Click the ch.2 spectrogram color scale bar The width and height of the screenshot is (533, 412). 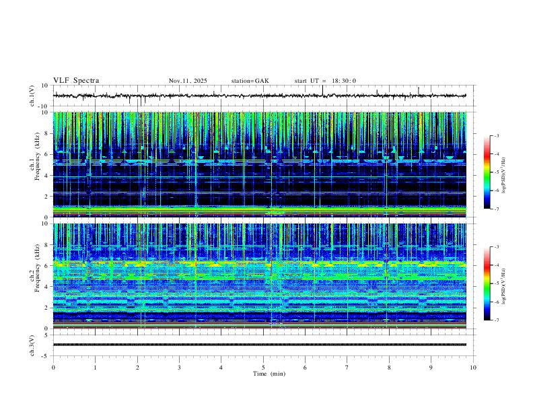(x=487, y=283)
